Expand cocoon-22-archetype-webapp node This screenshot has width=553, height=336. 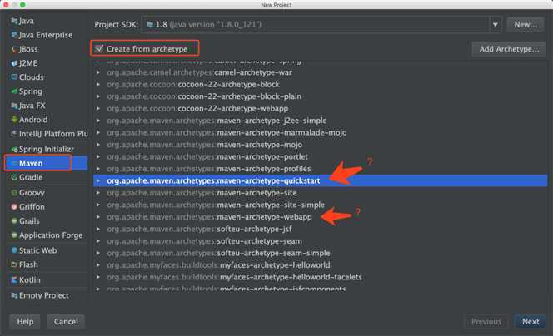pos(98,108)
